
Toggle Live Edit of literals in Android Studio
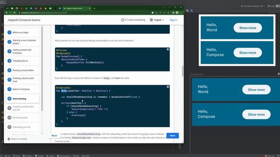pyautogui.click(x=252, y=6)
